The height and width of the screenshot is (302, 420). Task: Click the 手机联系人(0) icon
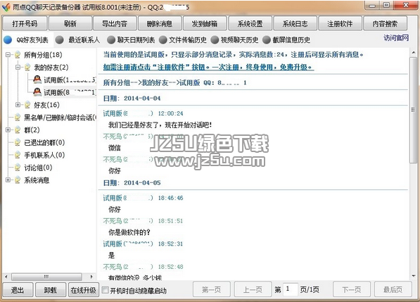click(x=18, y=155)
